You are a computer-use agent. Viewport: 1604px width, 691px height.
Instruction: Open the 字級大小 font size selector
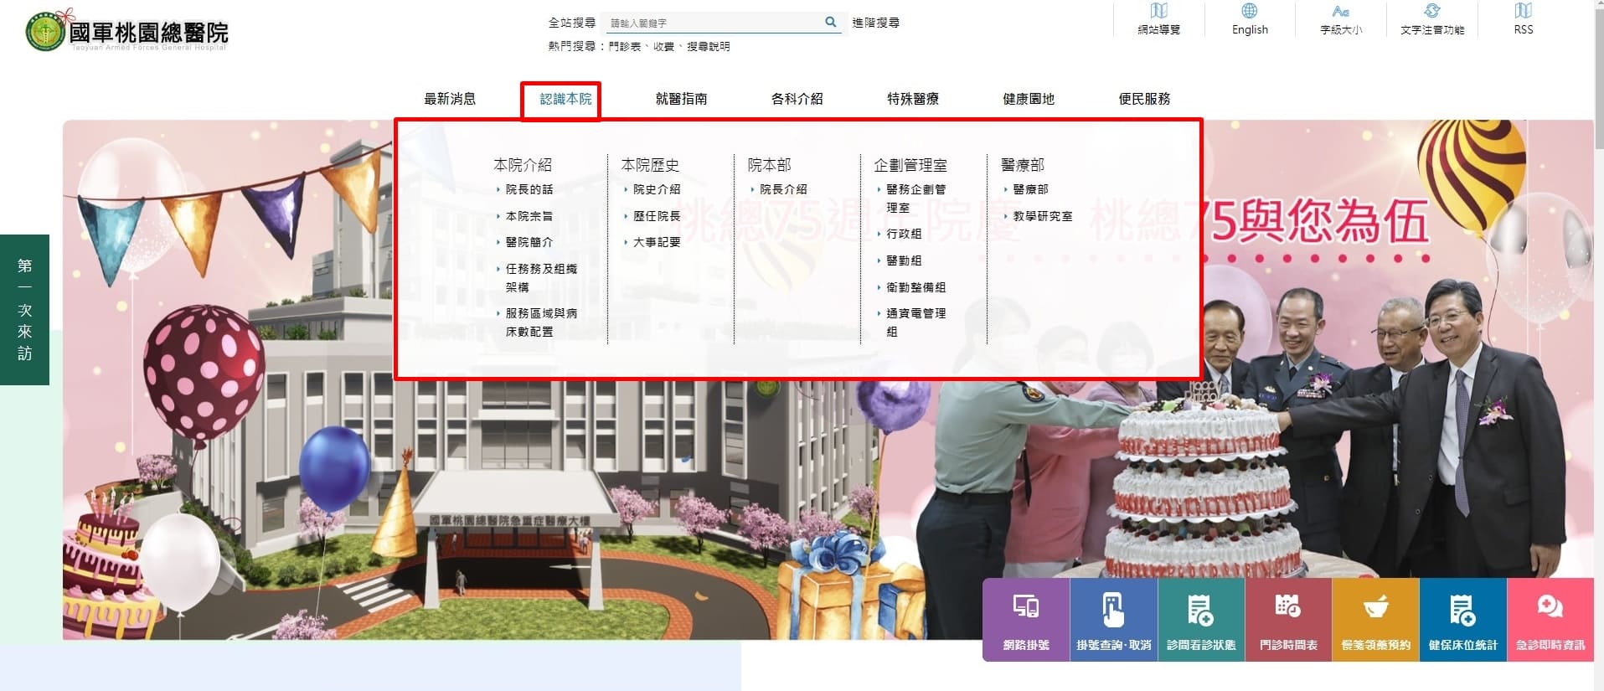tap(1340, 19)
